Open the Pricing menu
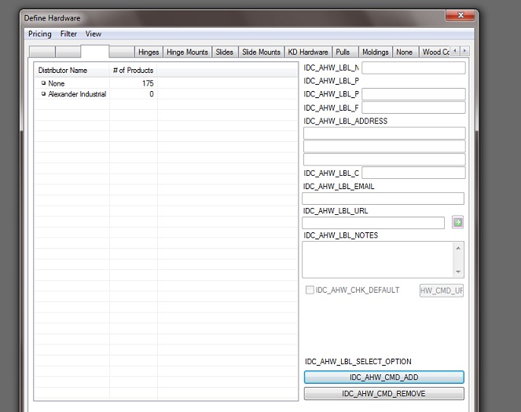 click(x=40, y=34)
